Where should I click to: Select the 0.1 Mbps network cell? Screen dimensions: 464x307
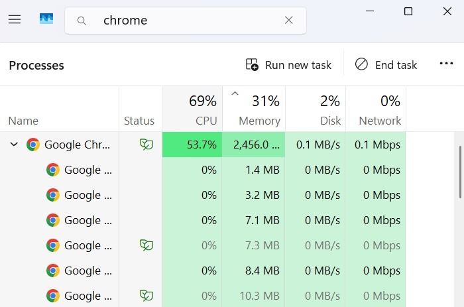pos(376,145)
